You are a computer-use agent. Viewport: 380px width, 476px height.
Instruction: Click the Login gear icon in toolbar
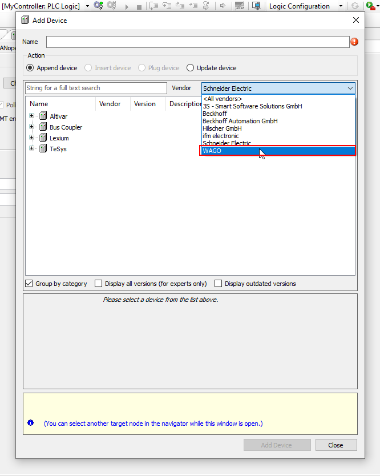tap(98, 6)
